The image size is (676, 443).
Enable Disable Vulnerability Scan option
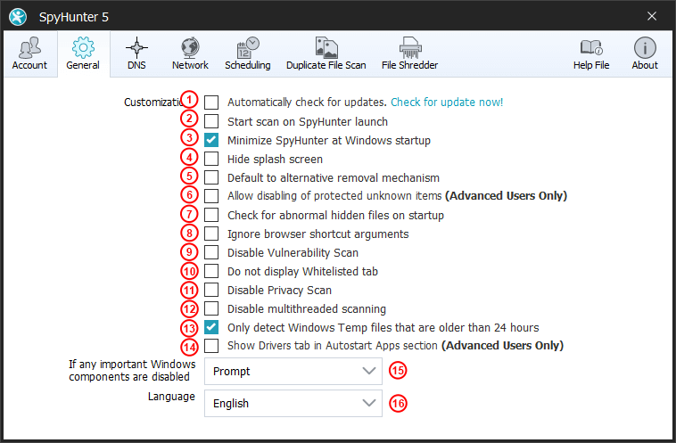tap(211, 252)
